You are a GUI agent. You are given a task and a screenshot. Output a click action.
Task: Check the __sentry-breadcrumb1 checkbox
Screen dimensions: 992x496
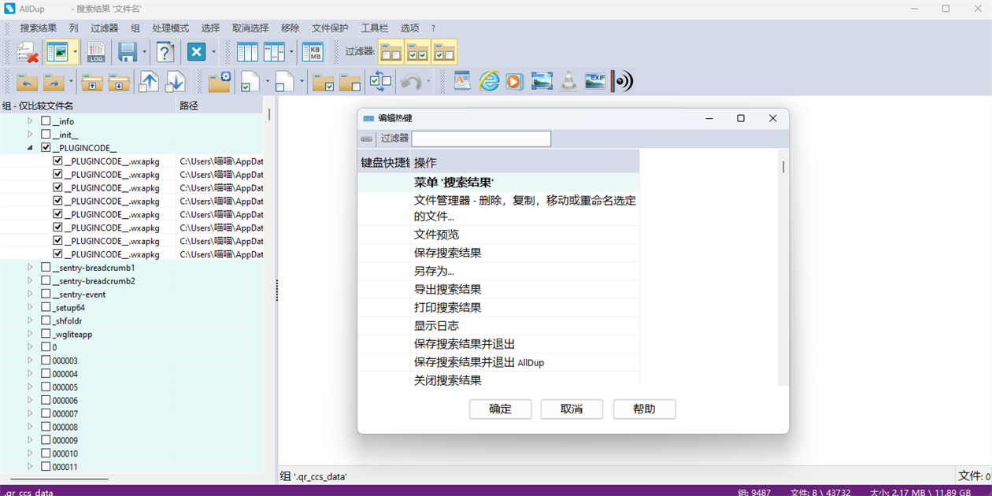point(44,267)
